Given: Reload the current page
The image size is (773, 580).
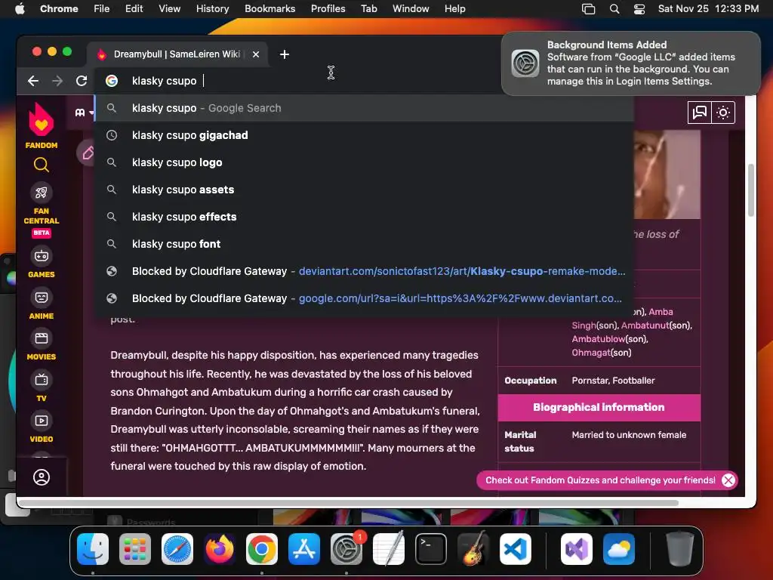Looking at the screenshot, I should point(82,81).
